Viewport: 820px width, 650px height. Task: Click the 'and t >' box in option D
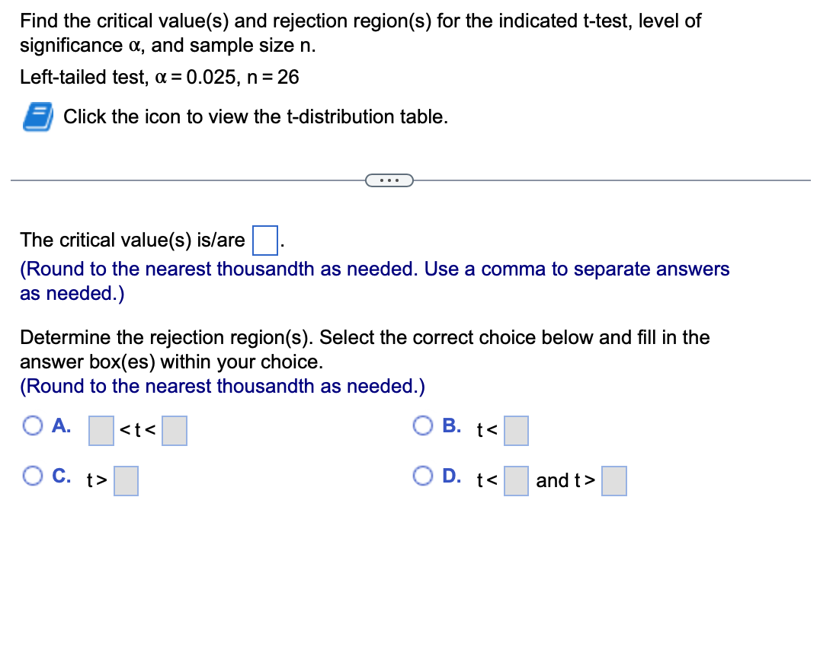614,481
